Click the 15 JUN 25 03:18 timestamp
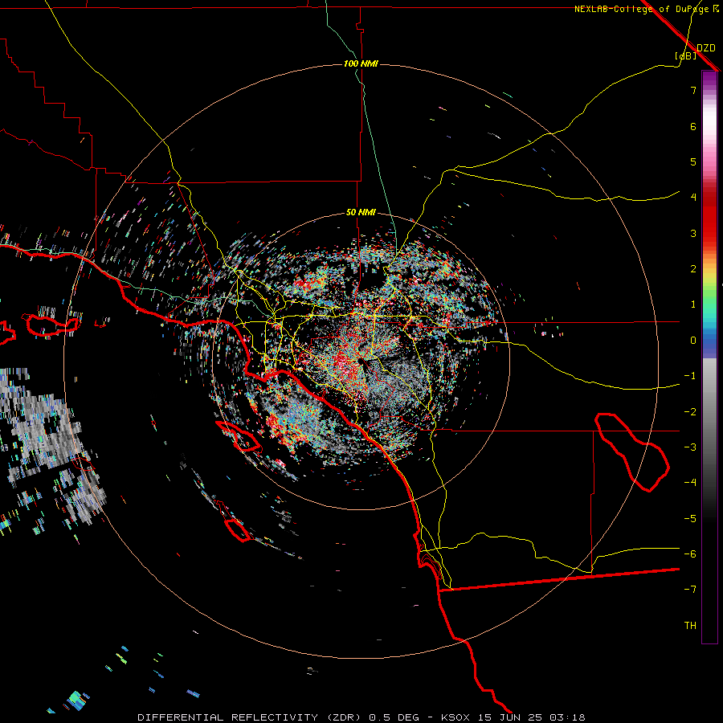The image size is (723, 723). tap(530, 717)
